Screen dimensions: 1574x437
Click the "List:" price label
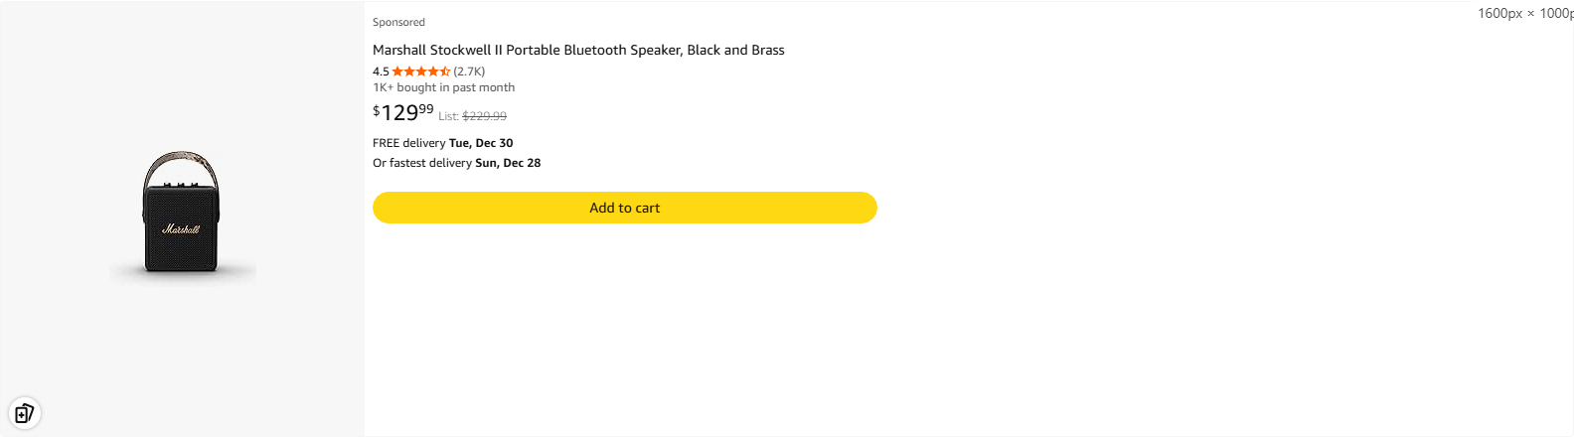tap(448, 116)
